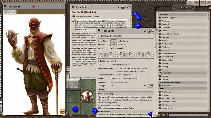Open Fate Eater NPC entry
211x118 pixels.
pyautogui.click(x=166, y=37)
